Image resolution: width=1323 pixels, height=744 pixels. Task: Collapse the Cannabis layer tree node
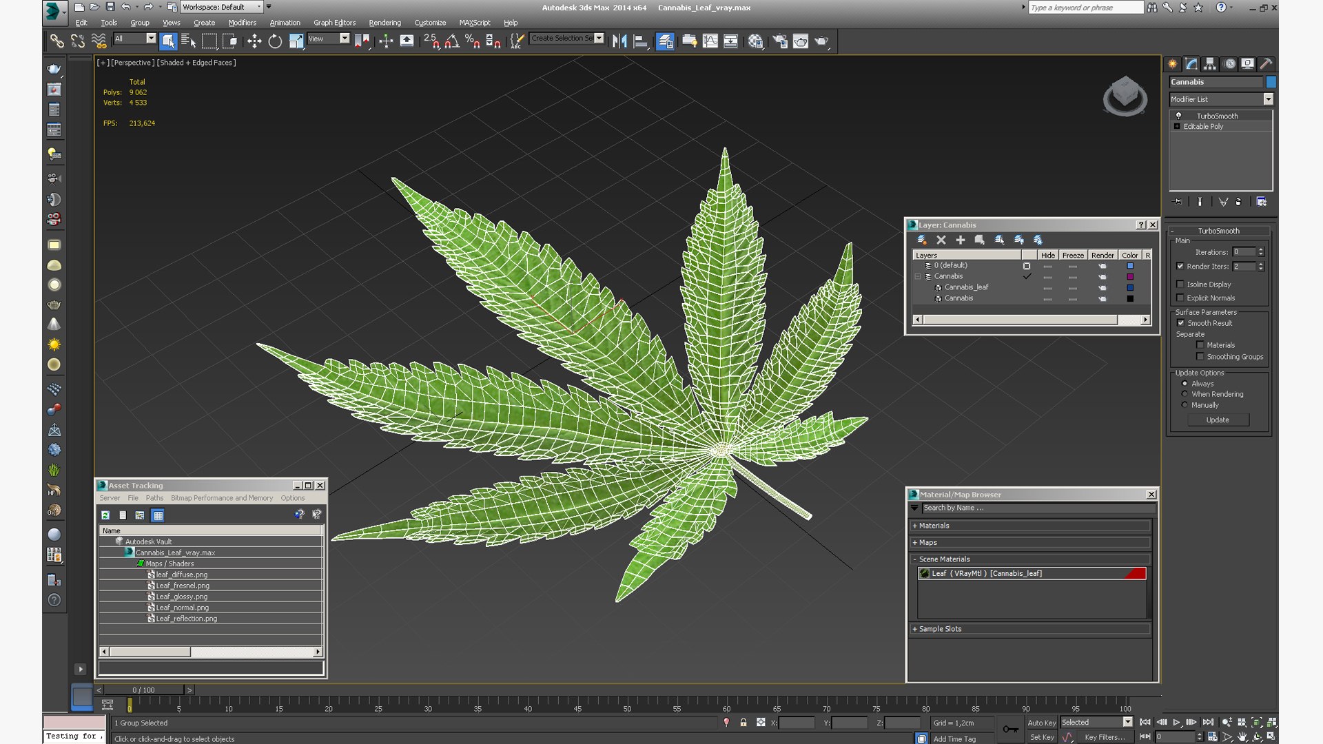pos(918,276)
